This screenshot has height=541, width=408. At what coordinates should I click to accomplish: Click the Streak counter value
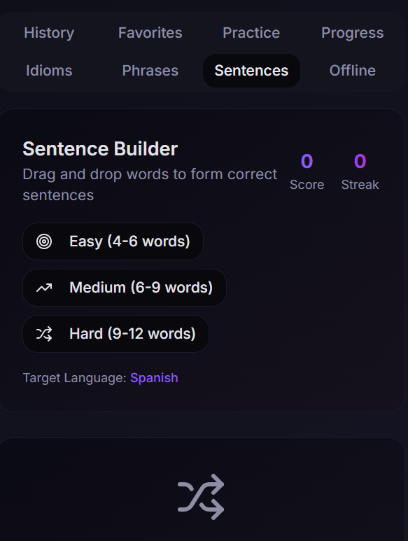[360, 161]
